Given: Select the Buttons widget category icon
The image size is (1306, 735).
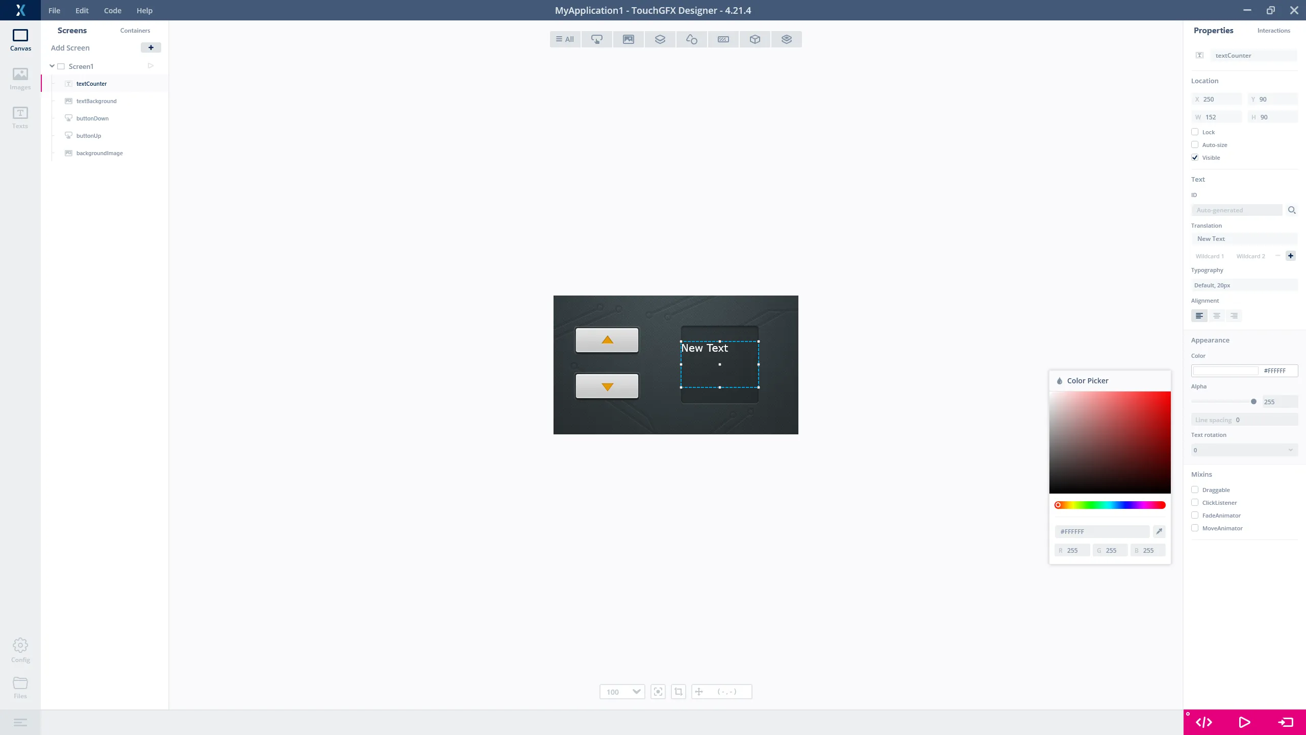Looking at the screenshot, I should (x=596, y=39).
